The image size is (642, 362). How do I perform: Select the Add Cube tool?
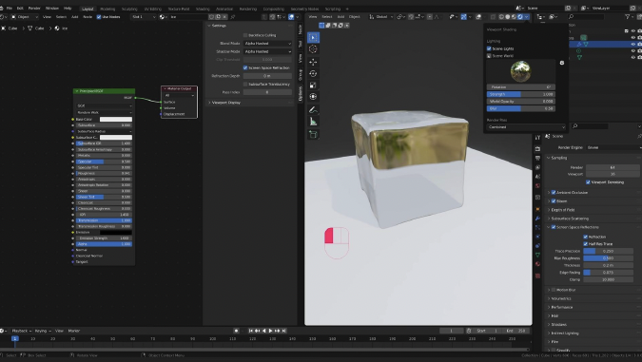313,135
